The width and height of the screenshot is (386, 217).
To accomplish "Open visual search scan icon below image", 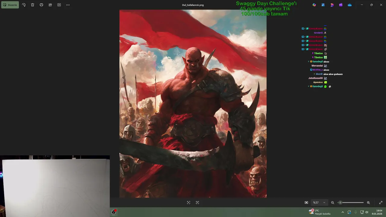I will tap(188, 203).
